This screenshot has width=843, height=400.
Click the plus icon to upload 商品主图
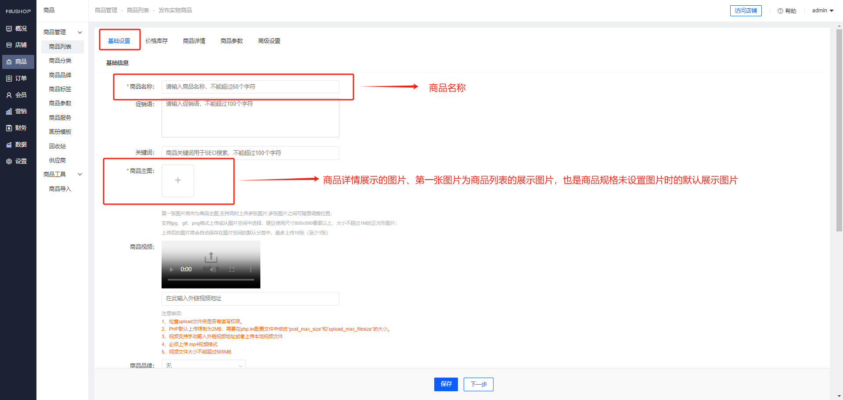click(178, 180)
